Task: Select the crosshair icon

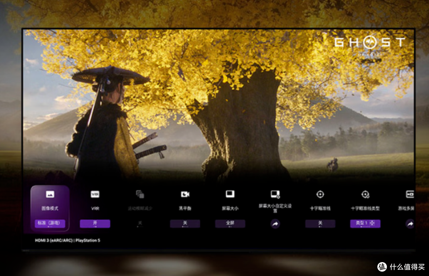Action: point(320,194)
